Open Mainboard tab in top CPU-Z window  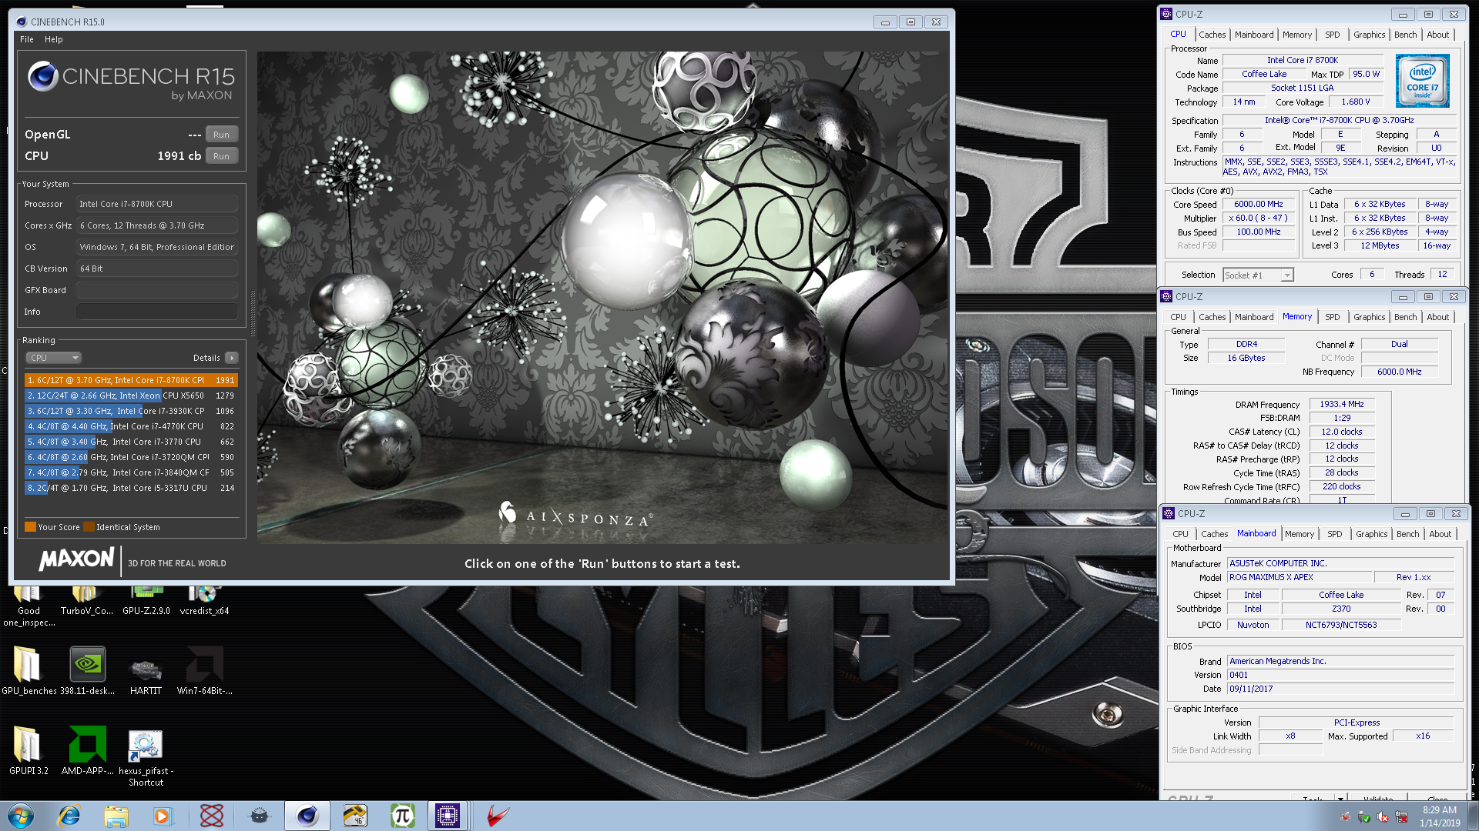pyautogui.click(x=1254, y=35)
